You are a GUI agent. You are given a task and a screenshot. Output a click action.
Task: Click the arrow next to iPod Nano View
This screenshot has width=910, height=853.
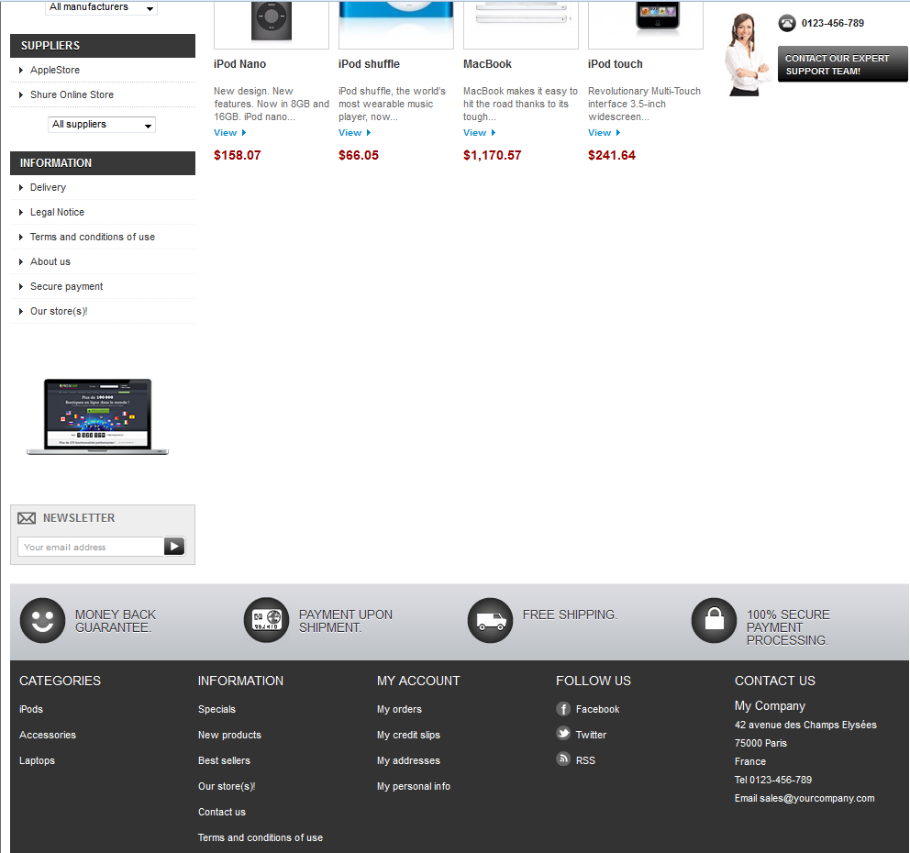pos(244,133)
